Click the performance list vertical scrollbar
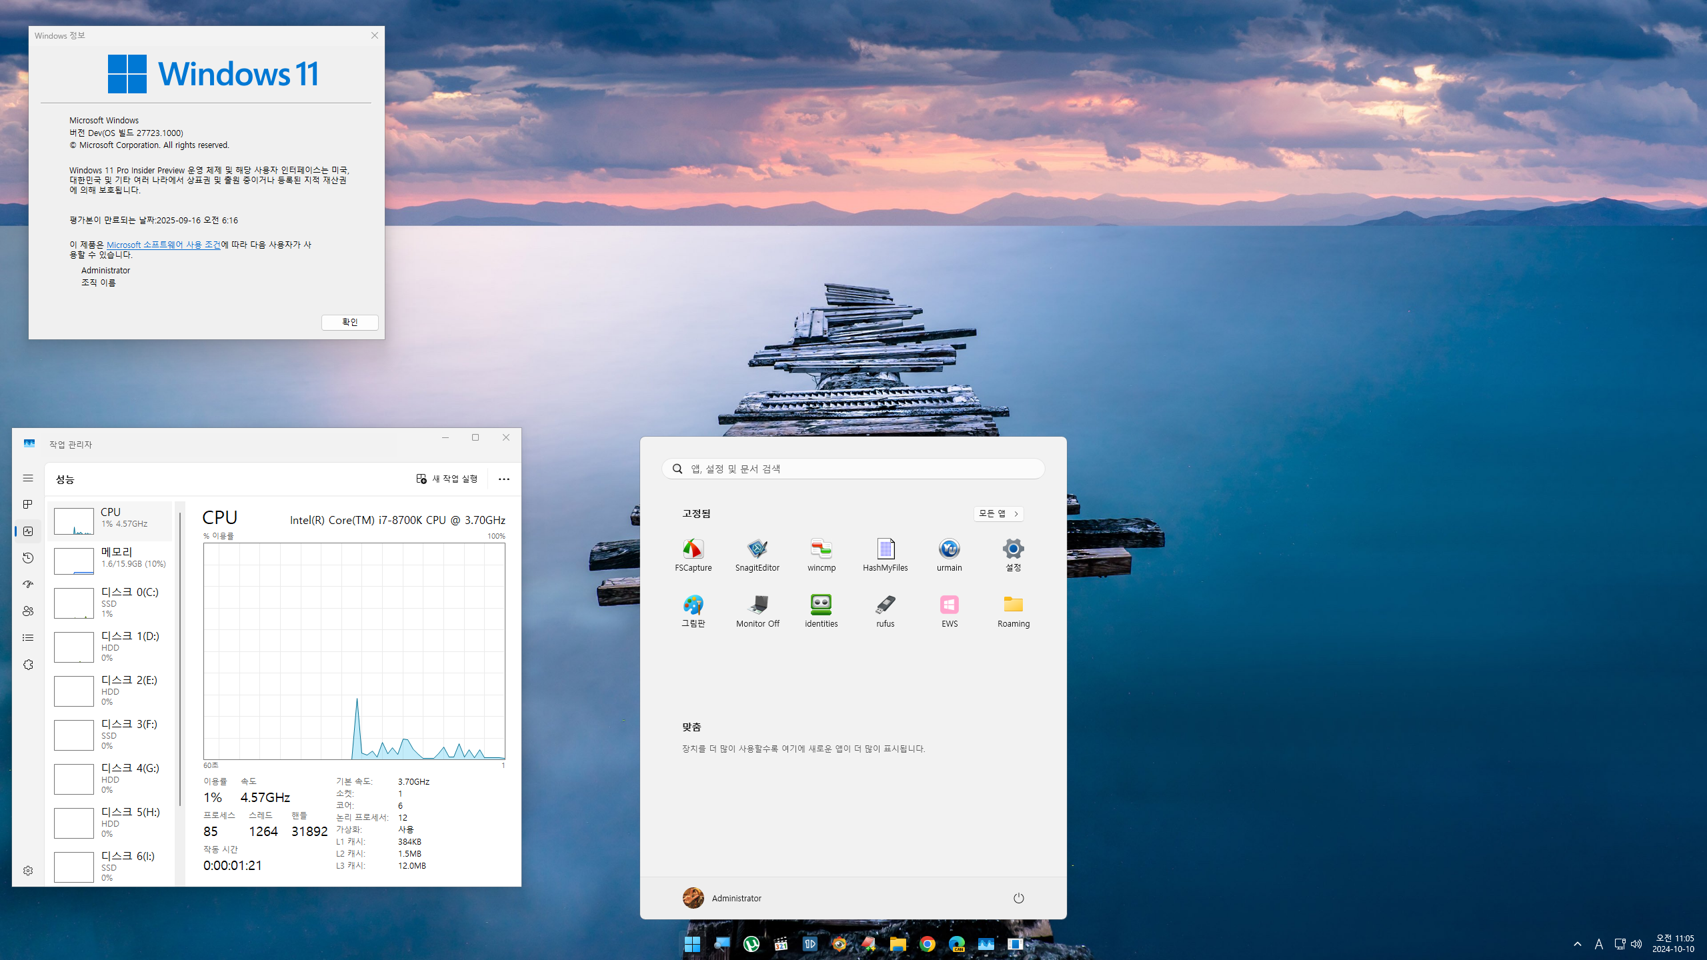Viewport: 1707px width, 960px height. pos(180,660)
